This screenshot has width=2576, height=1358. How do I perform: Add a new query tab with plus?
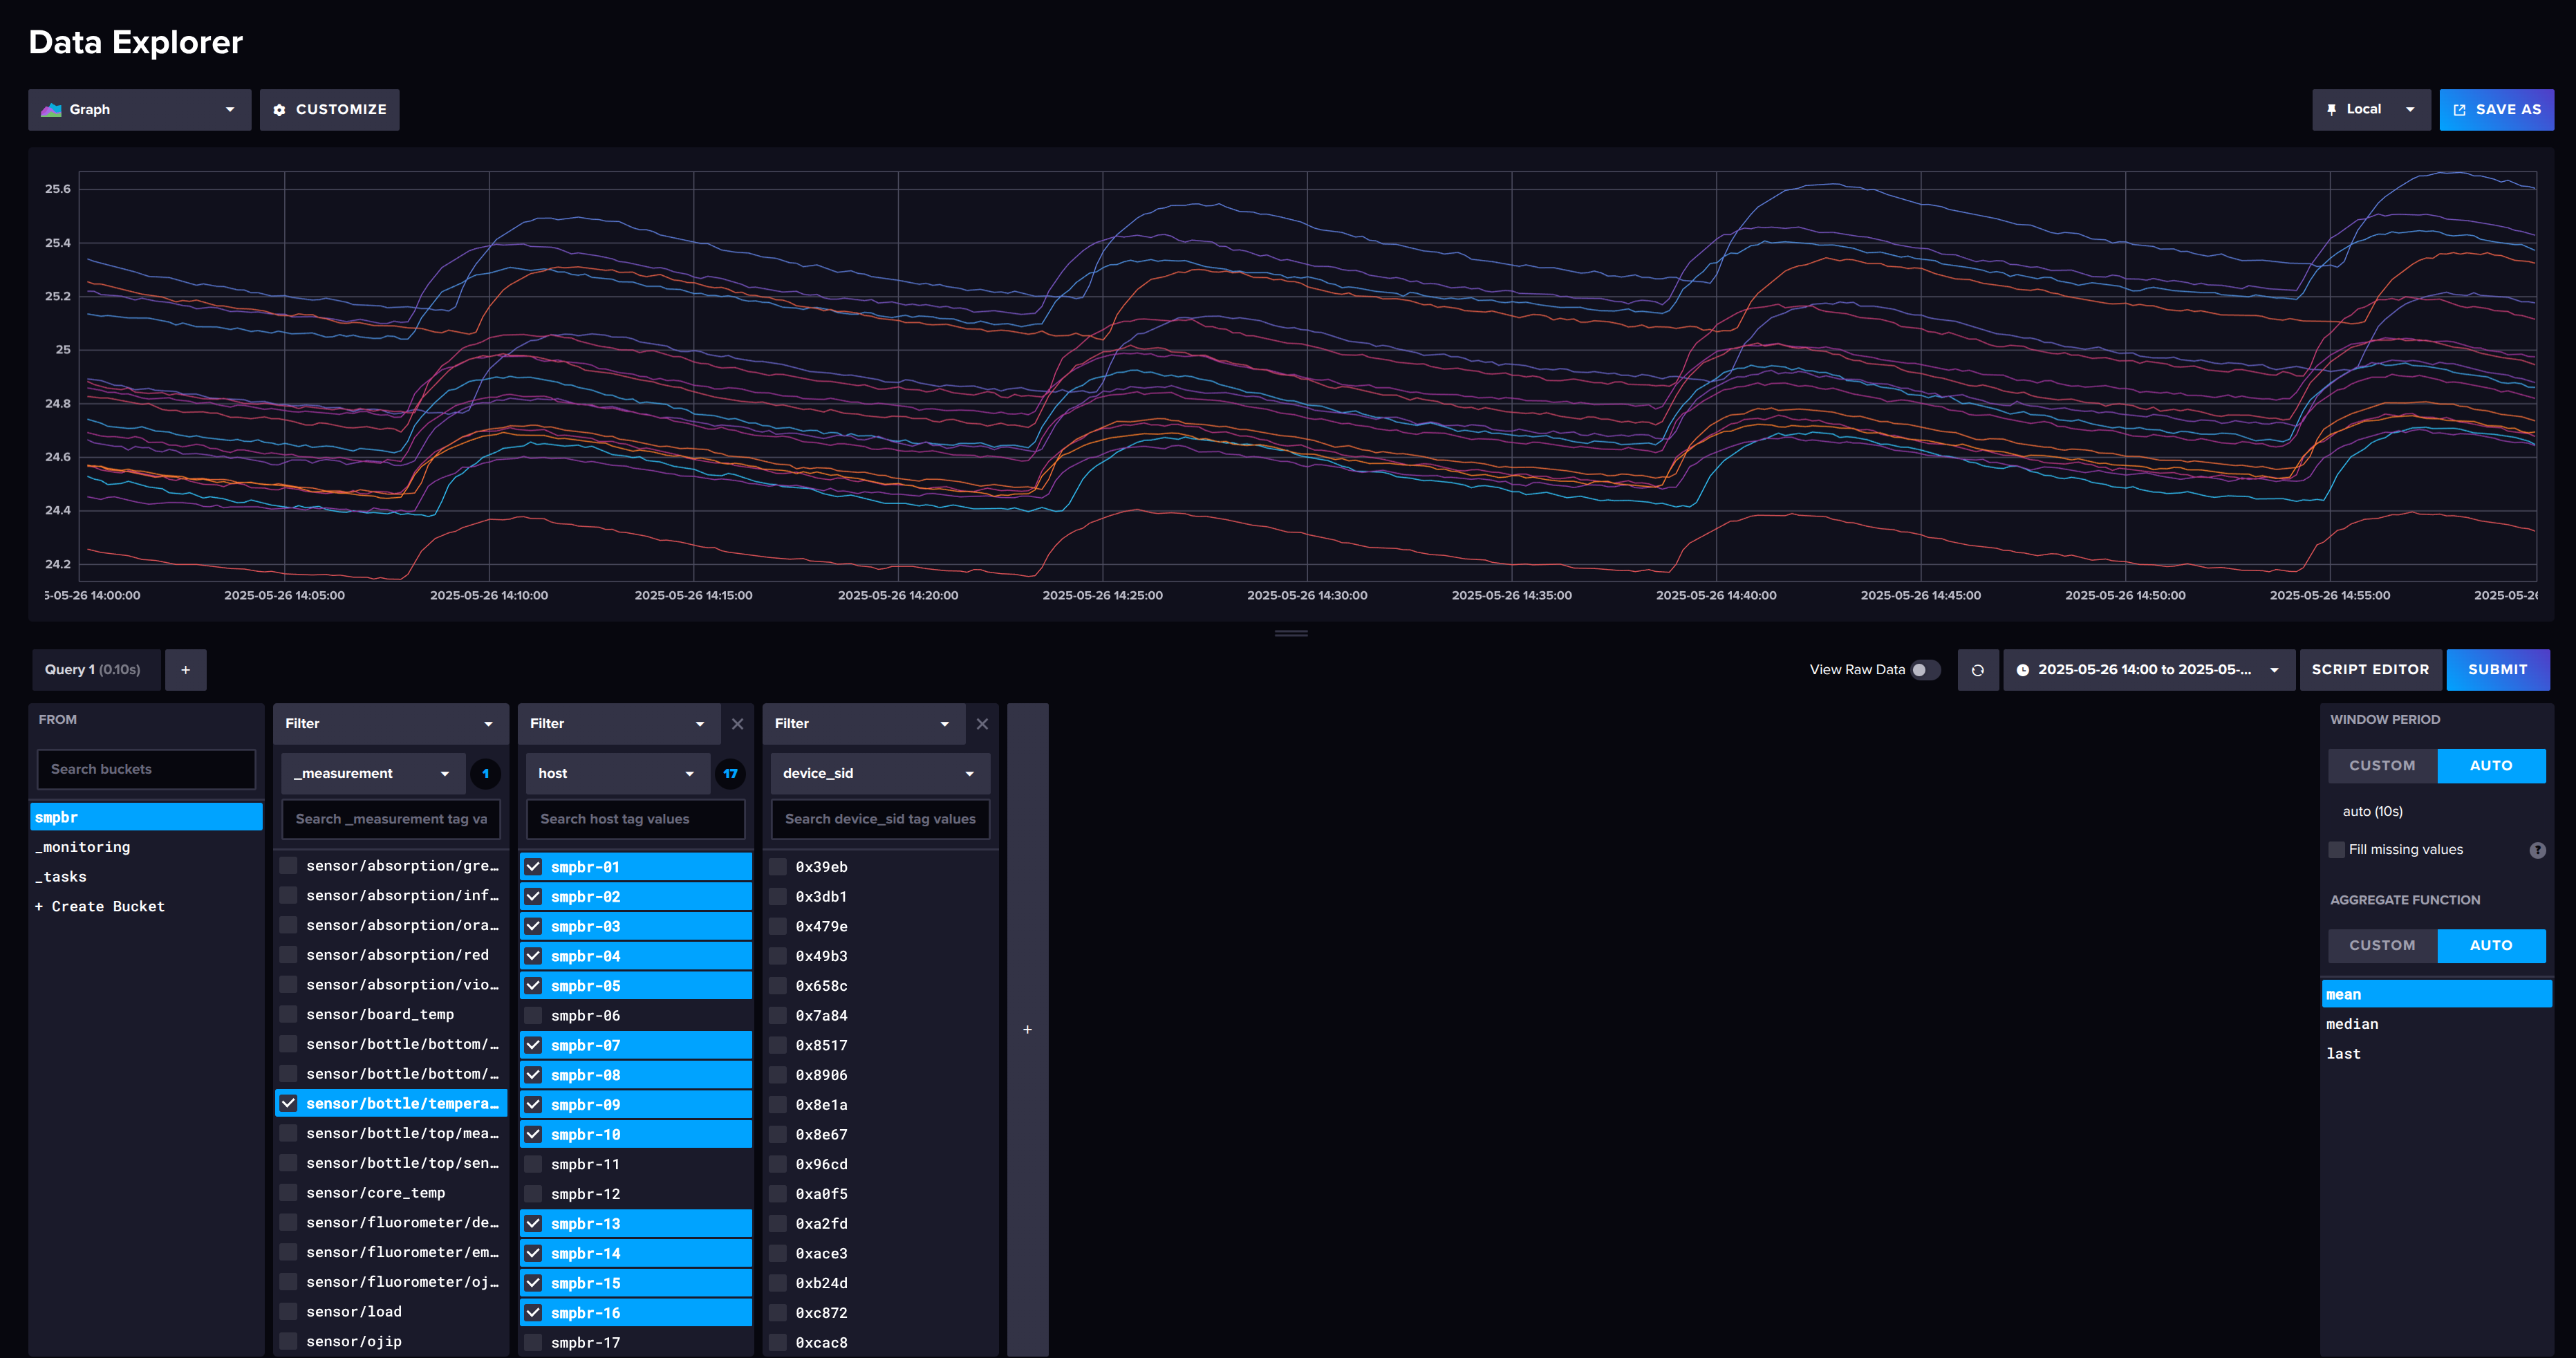pos(185,670)
